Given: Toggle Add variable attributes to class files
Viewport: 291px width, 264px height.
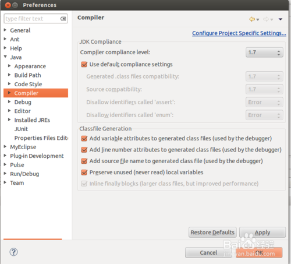Looking at the screenshot, I should pos(84,138).
